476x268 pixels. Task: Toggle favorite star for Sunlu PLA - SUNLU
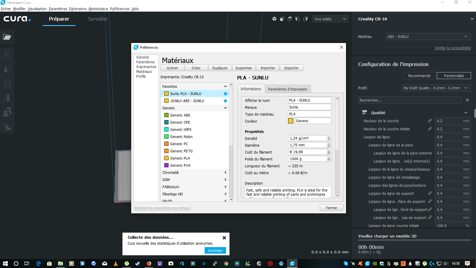coord(225,94)
